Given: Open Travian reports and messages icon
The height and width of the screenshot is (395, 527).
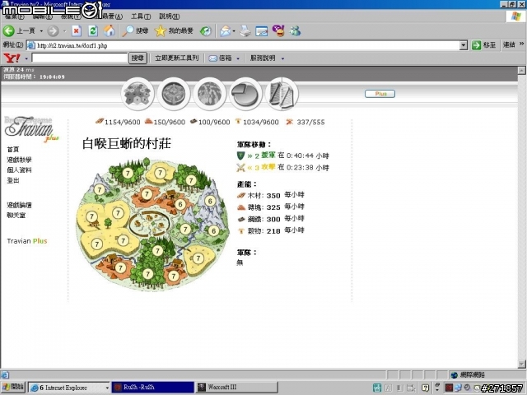Looking at the screenshot, I should tap(282, 93).
